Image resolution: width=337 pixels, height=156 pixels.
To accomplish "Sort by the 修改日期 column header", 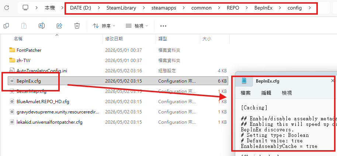I will point(114,39).
